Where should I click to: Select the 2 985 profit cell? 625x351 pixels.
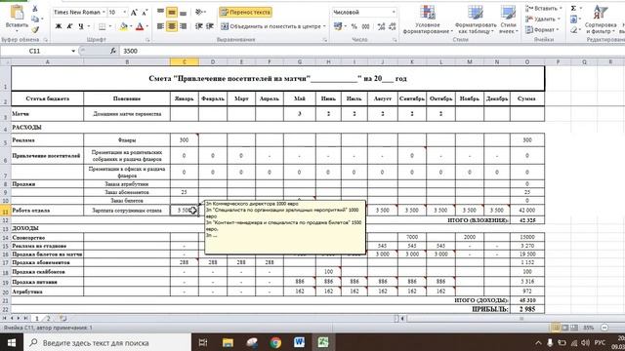pyautogui.click(x=527, y=309)
